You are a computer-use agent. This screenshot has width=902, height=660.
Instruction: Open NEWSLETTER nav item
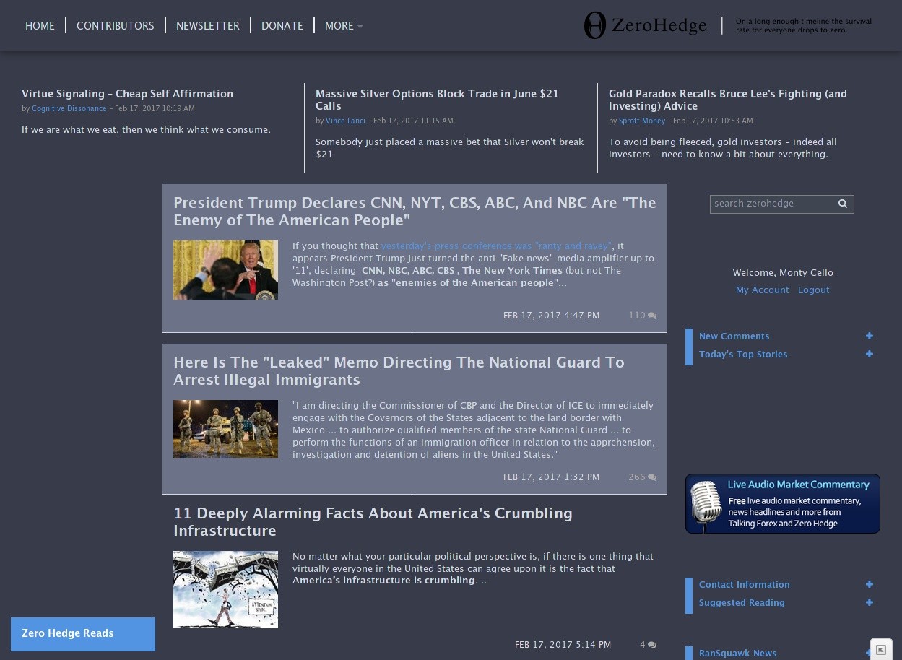pos(208,25)
